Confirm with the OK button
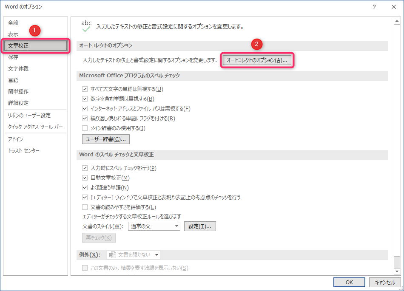The height and width of the screenshot is (291, 404). coord(349,282)
